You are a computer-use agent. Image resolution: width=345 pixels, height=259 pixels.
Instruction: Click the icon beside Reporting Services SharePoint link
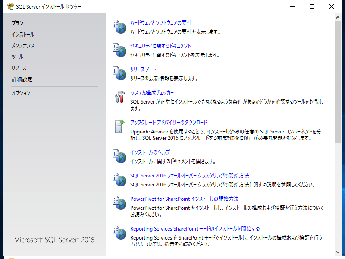pos(119,233)
